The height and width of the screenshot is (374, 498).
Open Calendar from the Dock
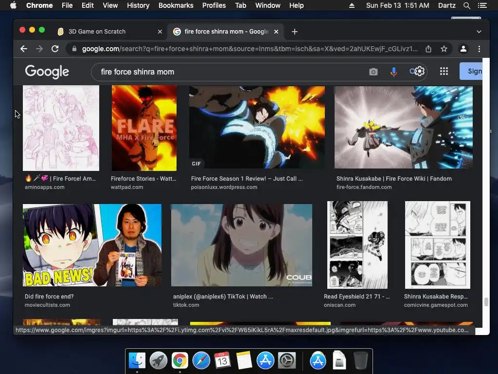pos(222,360)
